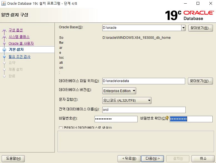The width and height of the screenshot is (216, 163).
Task: Toggle the container database creation checkbox
Action: tap(61, 128)
